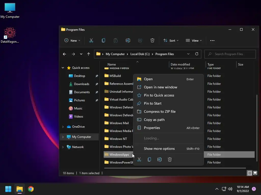Image resolution: width=261 pixels, height=195 pixels.
Task: Expand the address bar history dropdown
Action: 188,54
